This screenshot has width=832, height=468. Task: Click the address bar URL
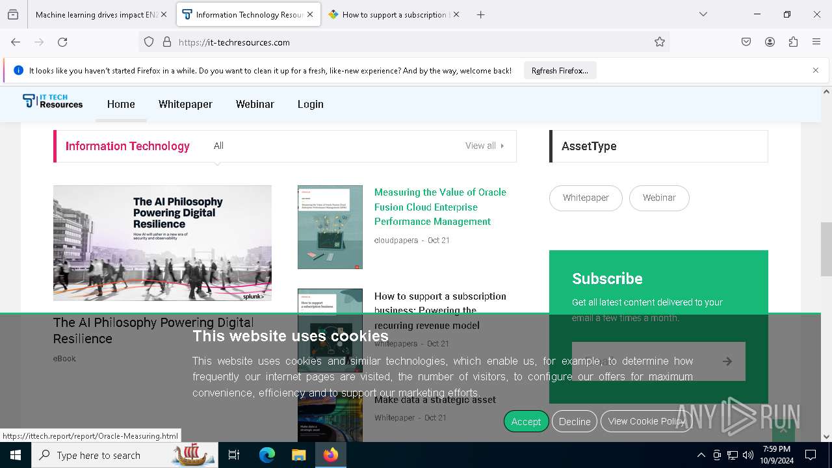[x=234, y=42]
